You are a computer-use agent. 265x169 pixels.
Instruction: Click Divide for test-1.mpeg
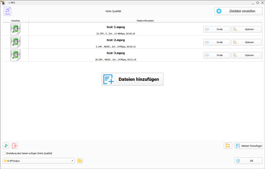pyautogui.click(x=217, y=29)
